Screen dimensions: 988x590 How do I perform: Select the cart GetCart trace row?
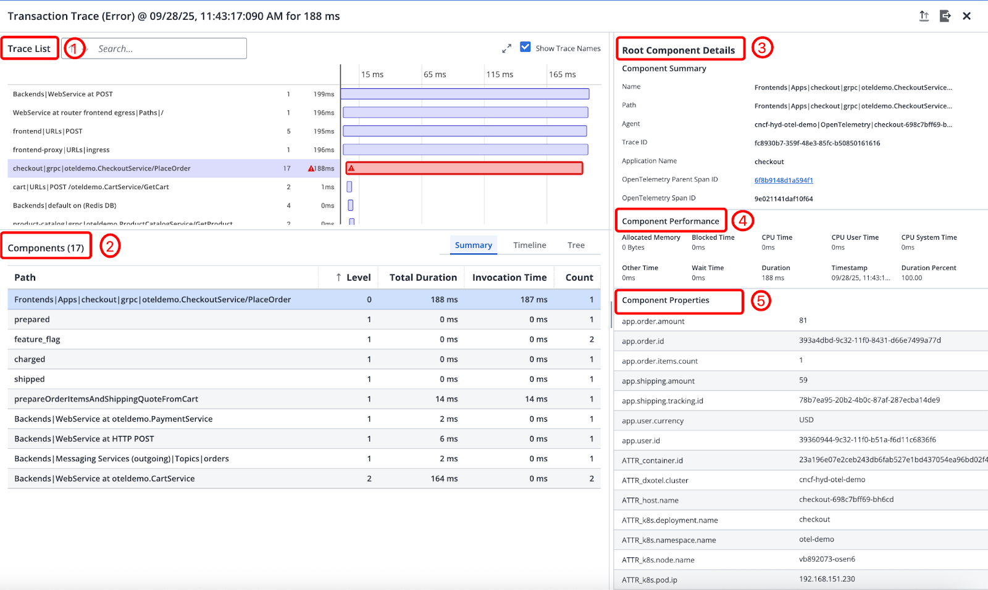pos(91,187)
